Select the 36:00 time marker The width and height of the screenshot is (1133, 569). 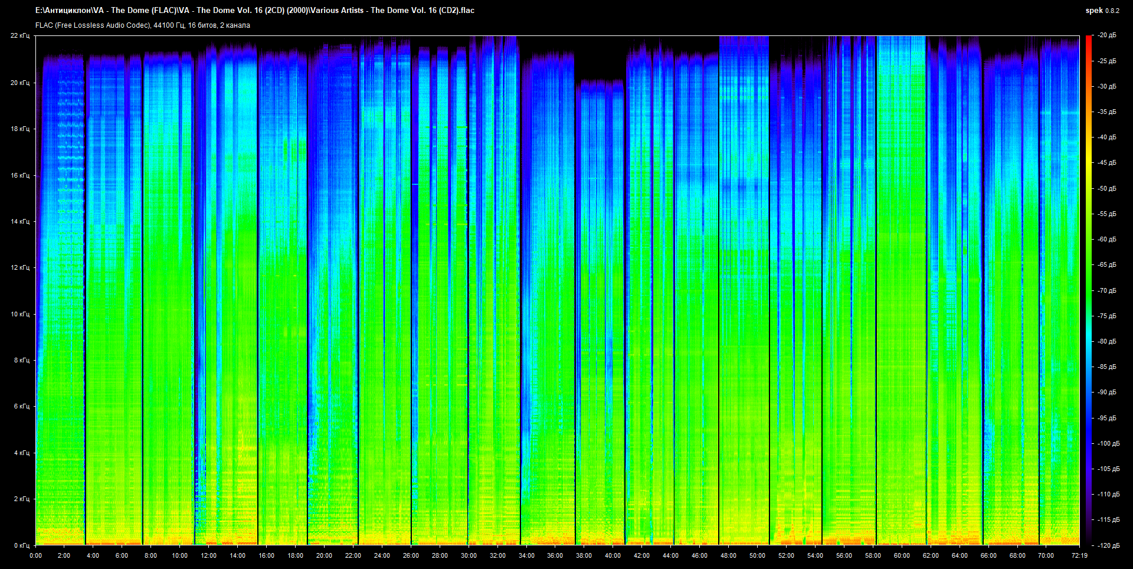click(555, 555)
